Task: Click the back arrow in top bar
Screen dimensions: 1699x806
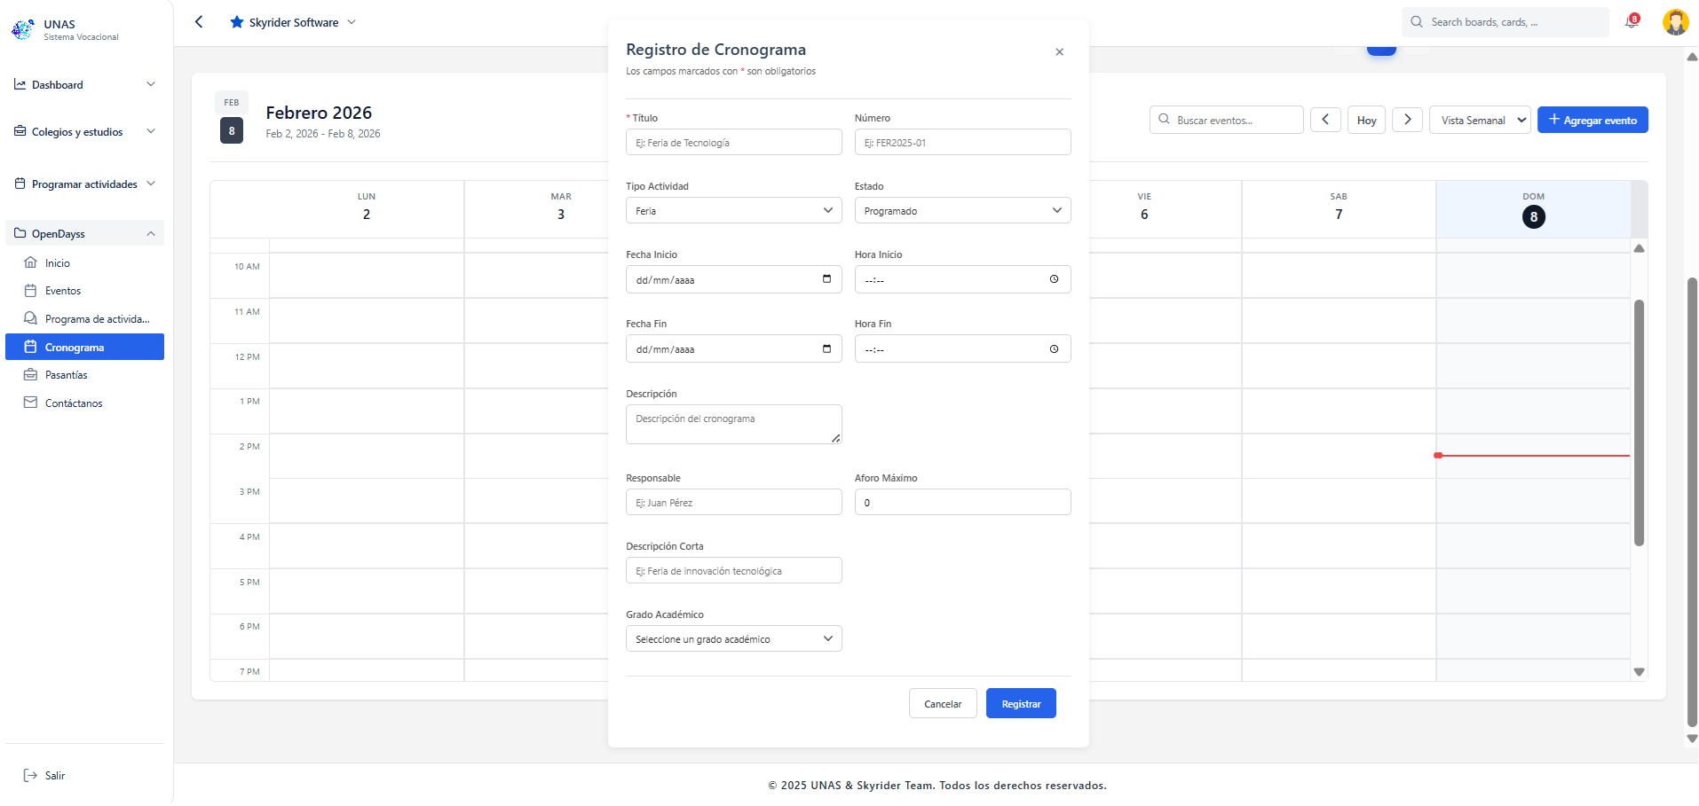Action: click(x=199, y=22)
